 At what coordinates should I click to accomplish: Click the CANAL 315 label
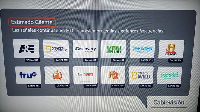coord(32,60)
